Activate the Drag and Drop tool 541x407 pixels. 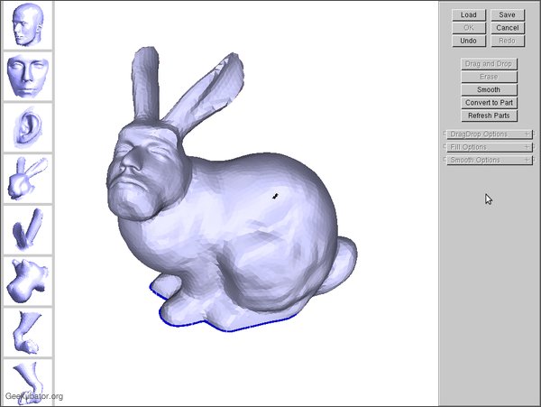pyautogui.click(x=489, y=64)
